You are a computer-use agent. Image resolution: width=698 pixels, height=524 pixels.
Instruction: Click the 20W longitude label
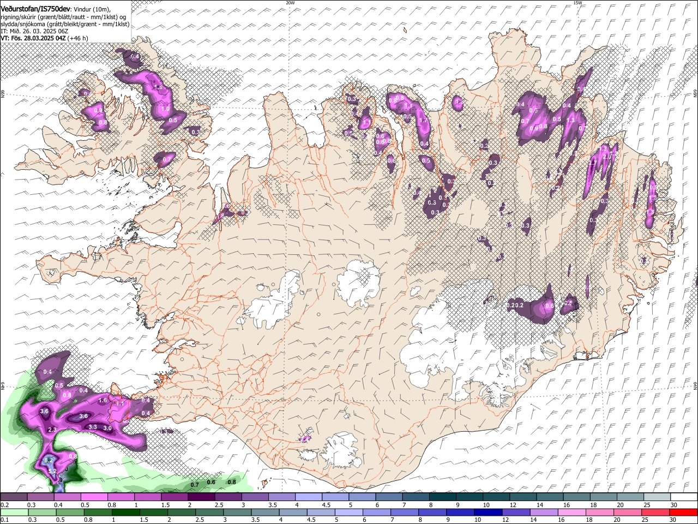(x=290, y=3)
